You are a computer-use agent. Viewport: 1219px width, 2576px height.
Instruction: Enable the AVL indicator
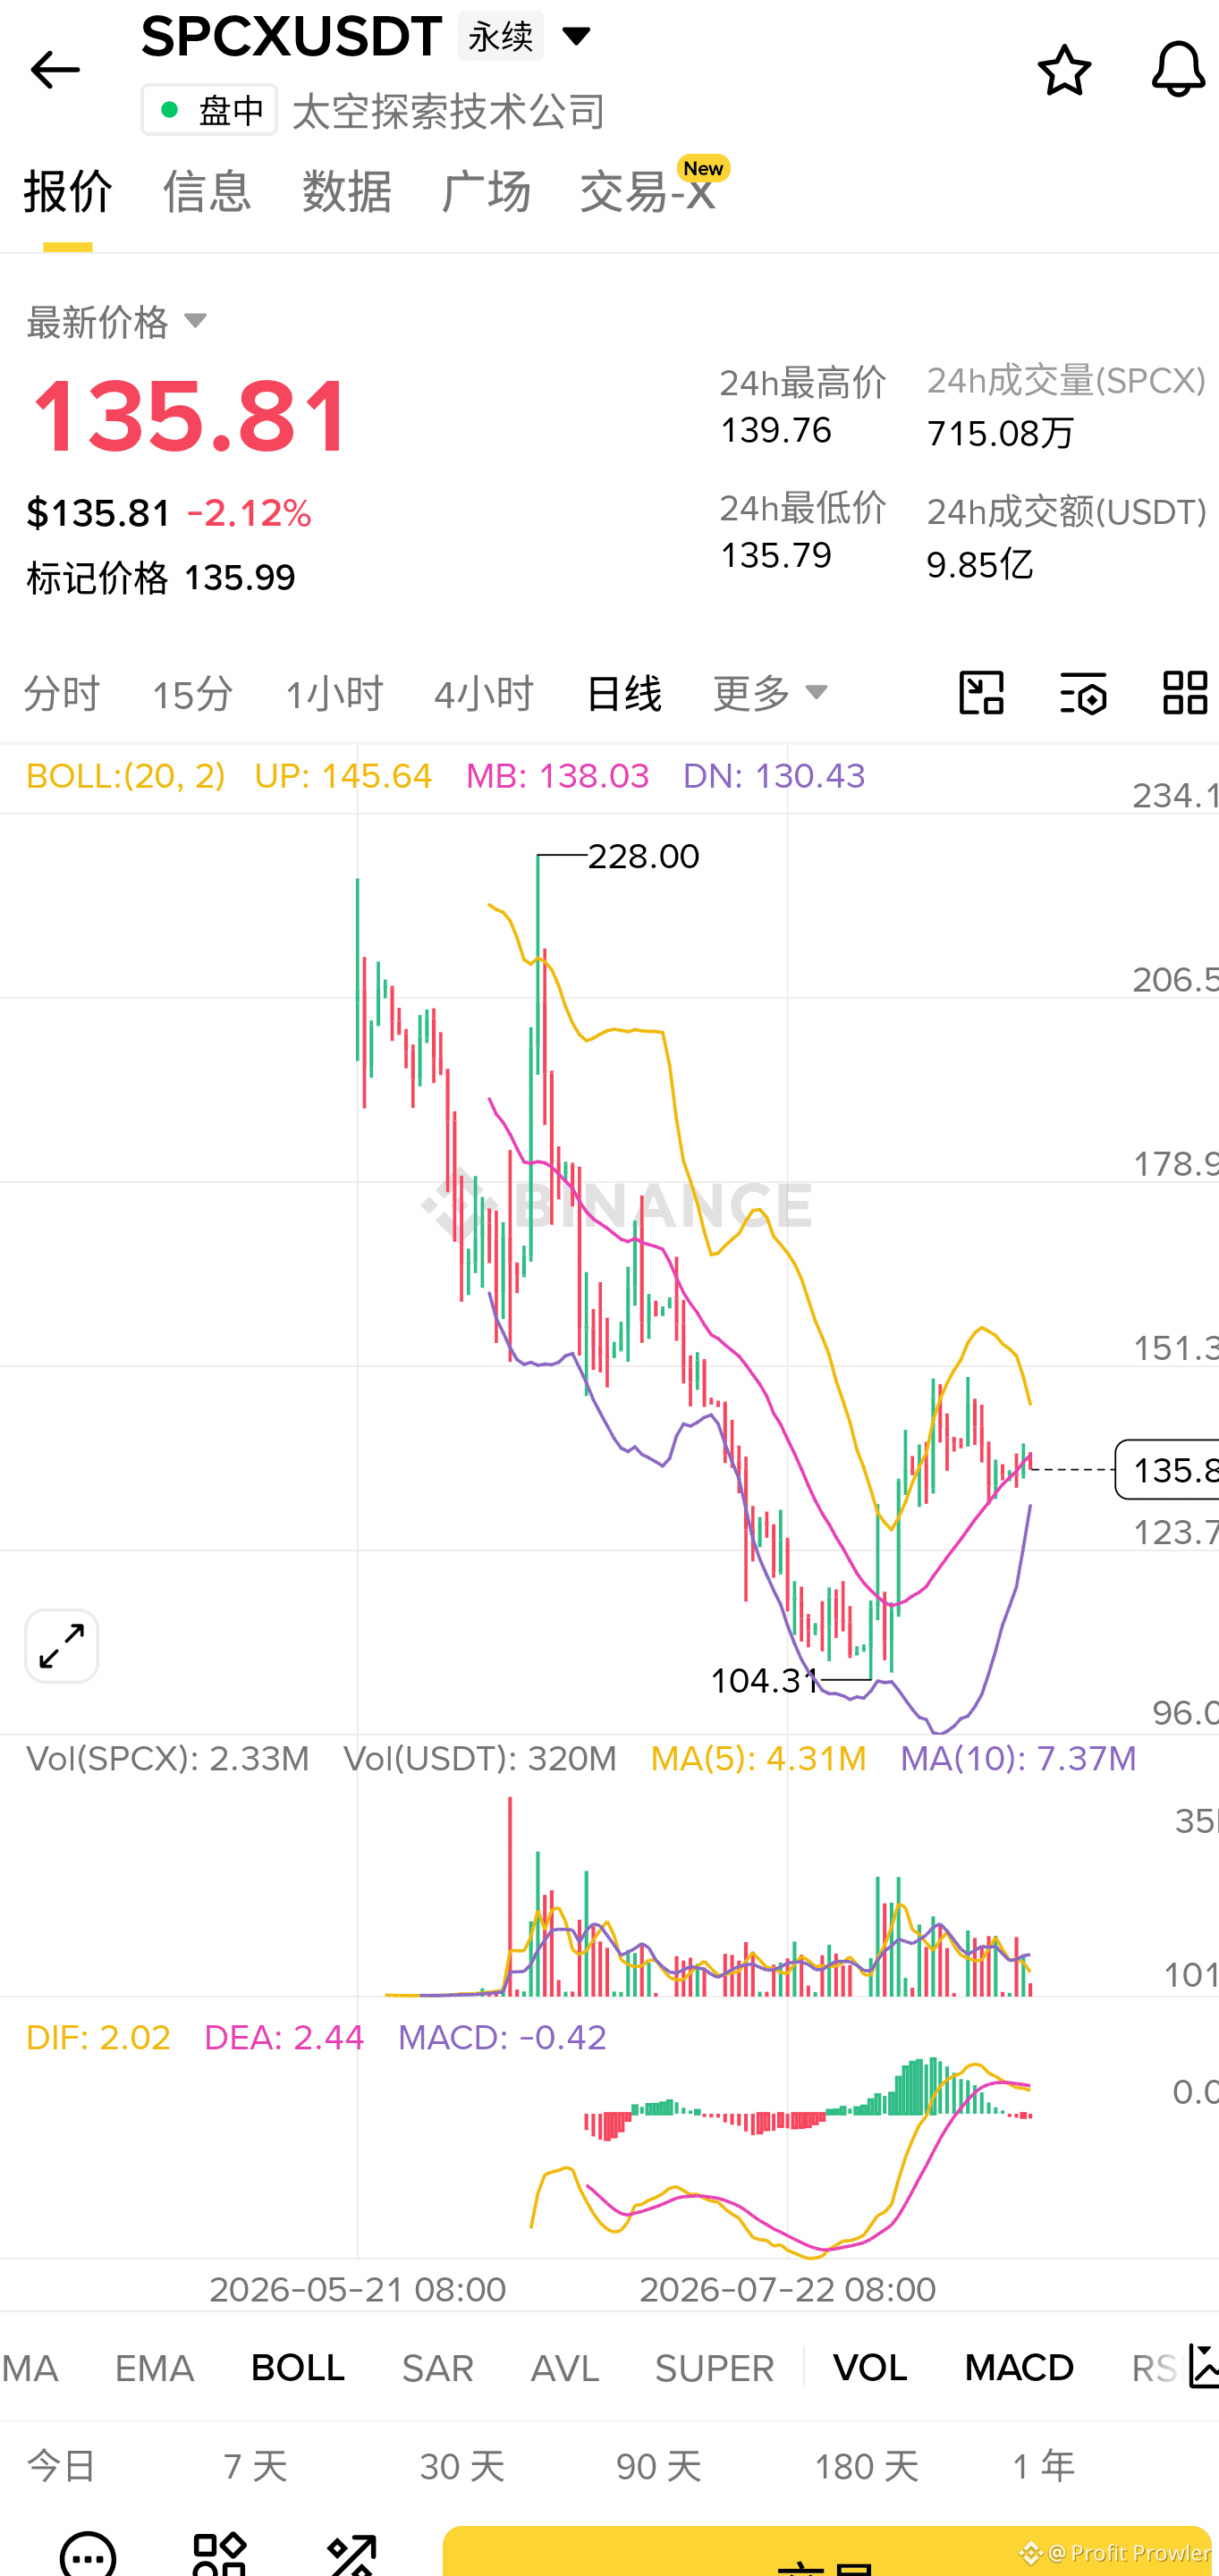565,2367
